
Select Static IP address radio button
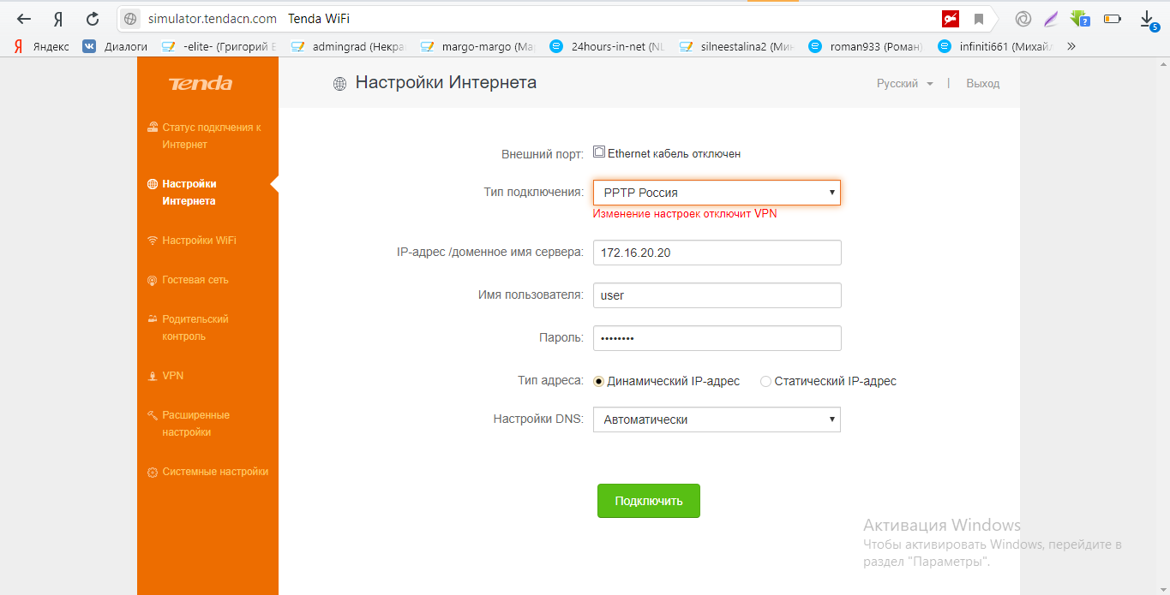point(765,382)
